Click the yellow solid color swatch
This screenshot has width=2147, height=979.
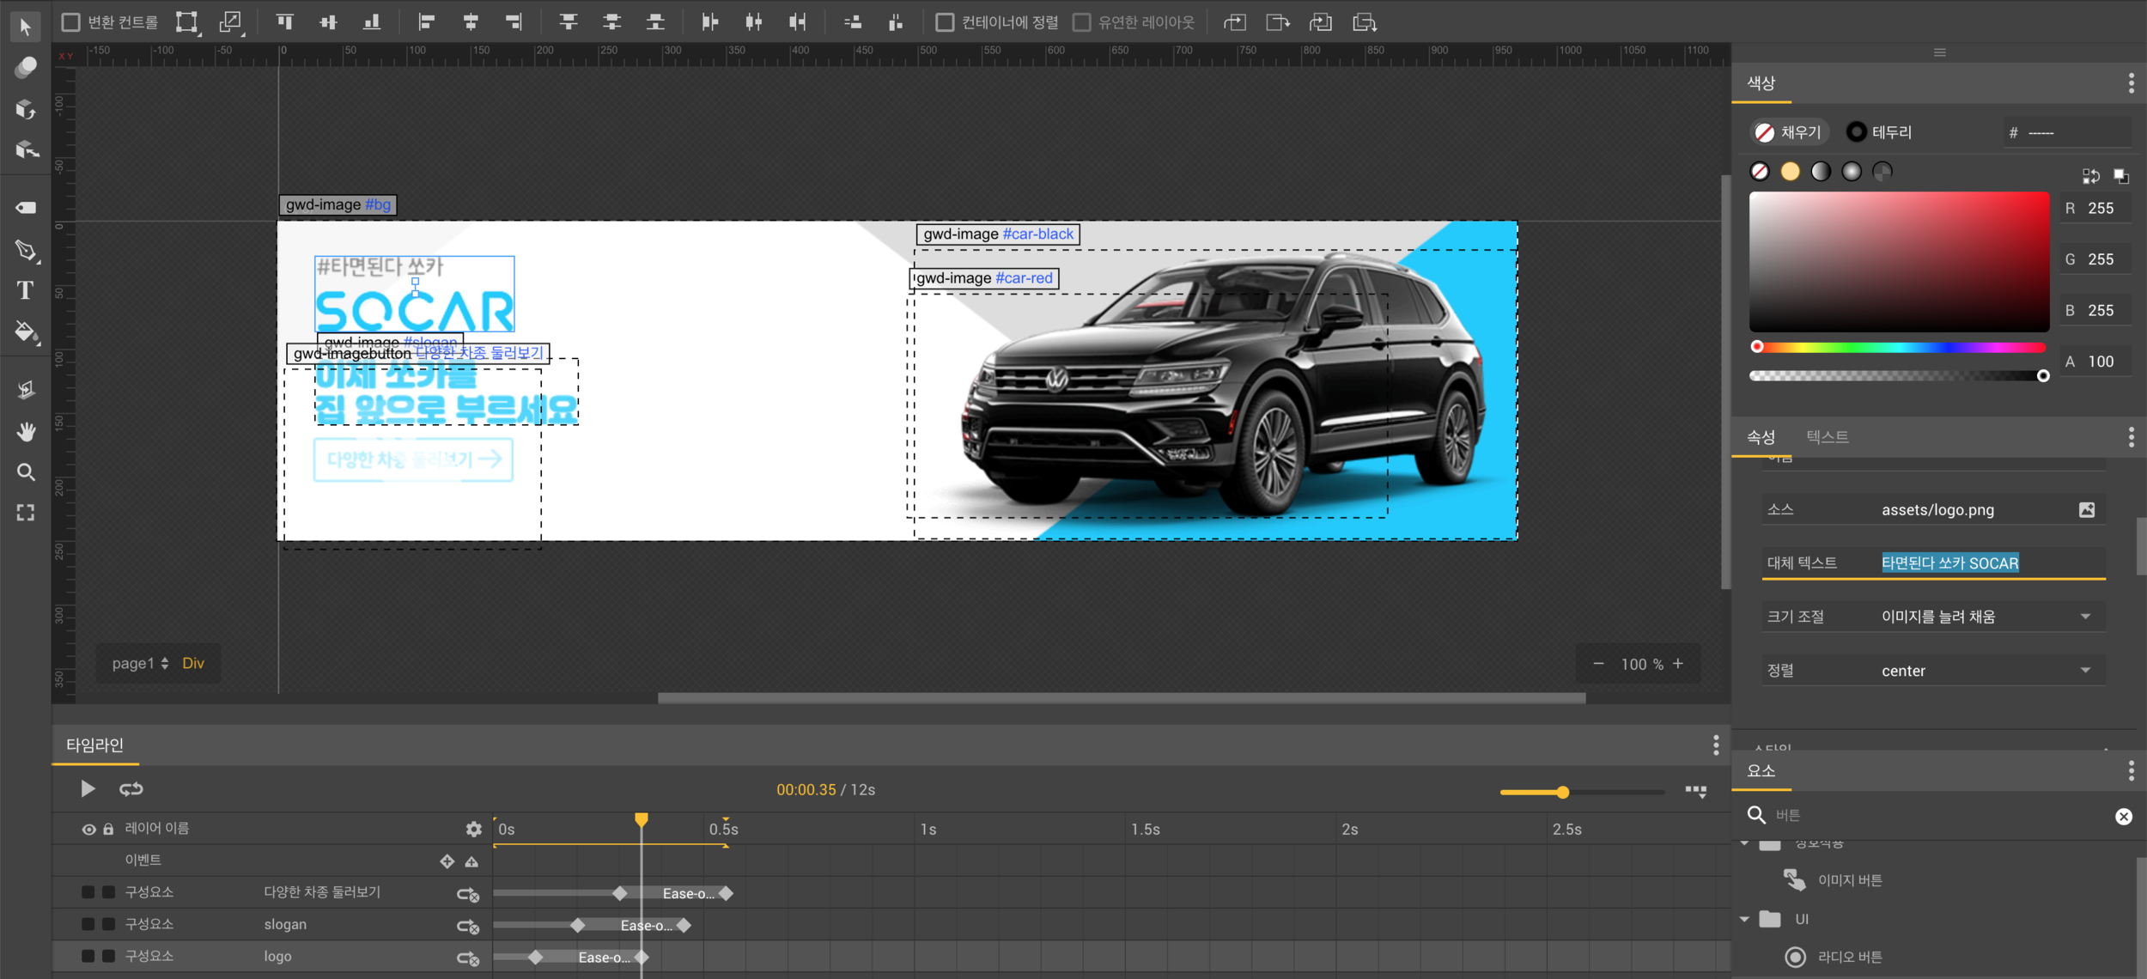pos(1790,172)
